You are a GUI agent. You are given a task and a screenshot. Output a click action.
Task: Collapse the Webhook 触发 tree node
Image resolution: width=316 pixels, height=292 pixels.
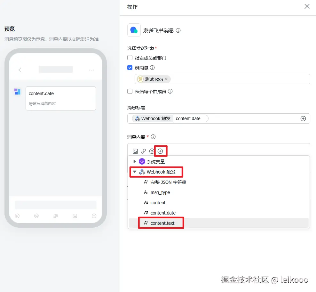(x=135, y=172)
